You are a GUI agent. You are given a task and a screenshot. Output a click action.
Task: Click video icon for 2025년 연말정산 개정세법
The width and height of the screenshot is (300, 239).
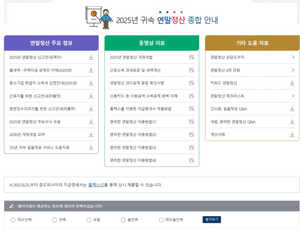click(x=191, y=57)
